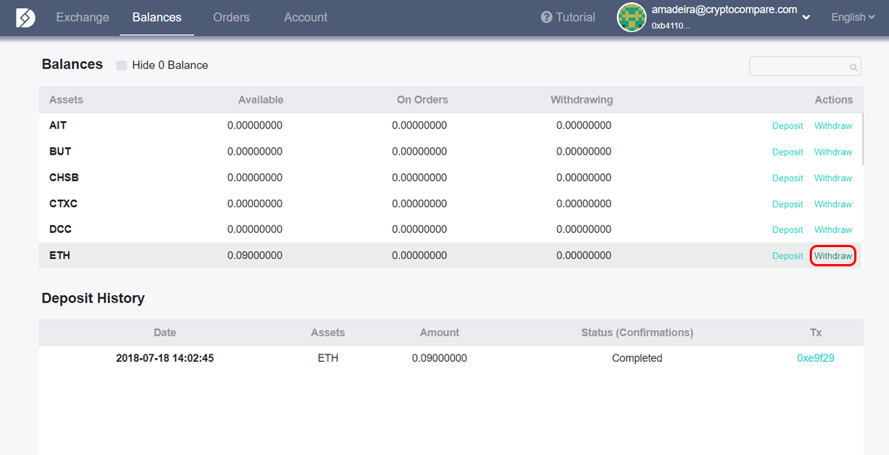The image size is (889, 455).
Task: Click the user avatar image
Action: 632,17
